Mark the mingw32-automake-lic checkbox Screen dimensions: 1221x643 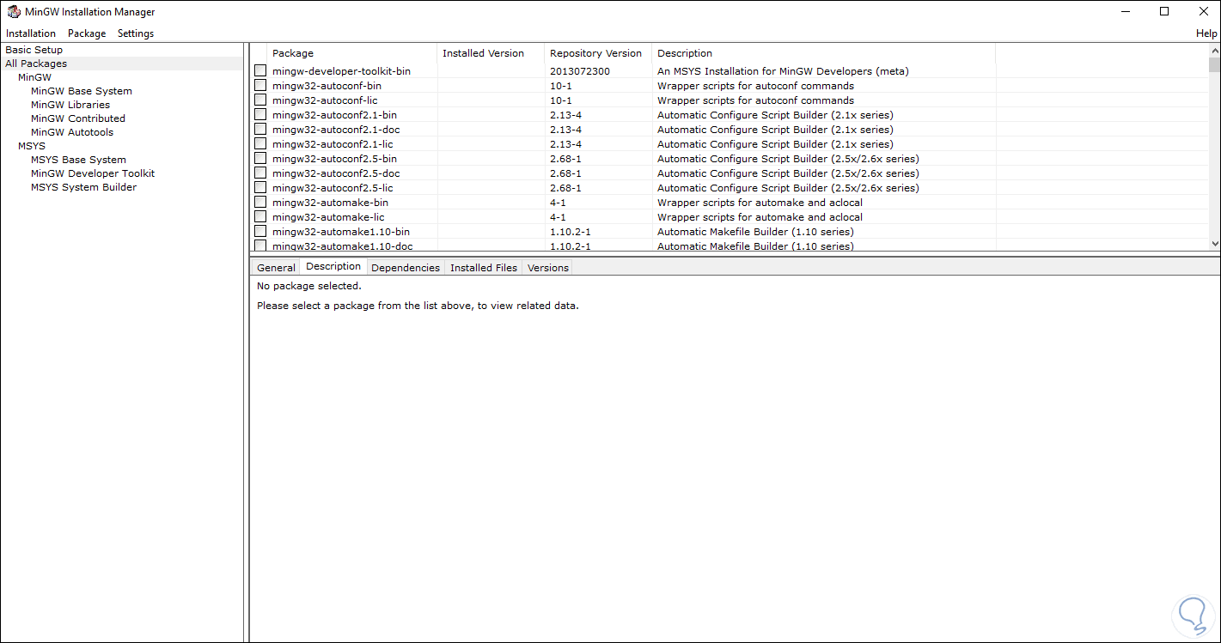click(260, 217)
